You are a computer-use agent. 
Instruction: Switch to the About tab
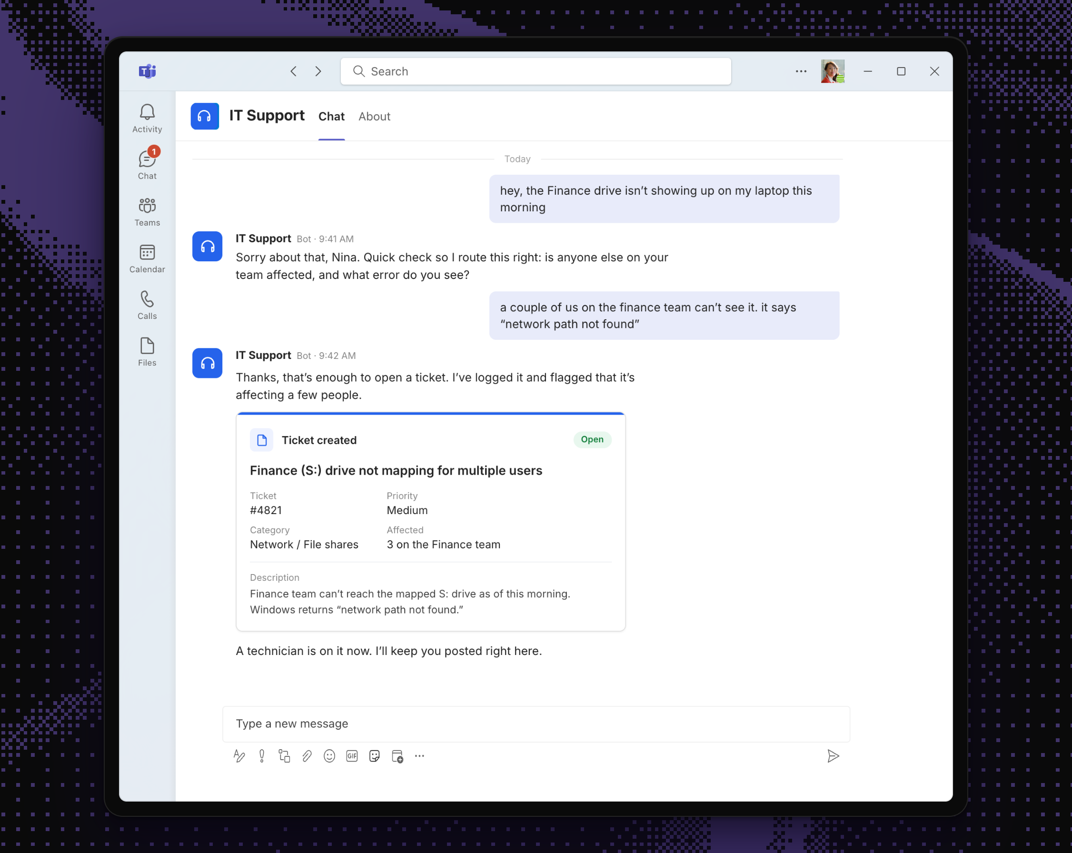click(375, 116)
